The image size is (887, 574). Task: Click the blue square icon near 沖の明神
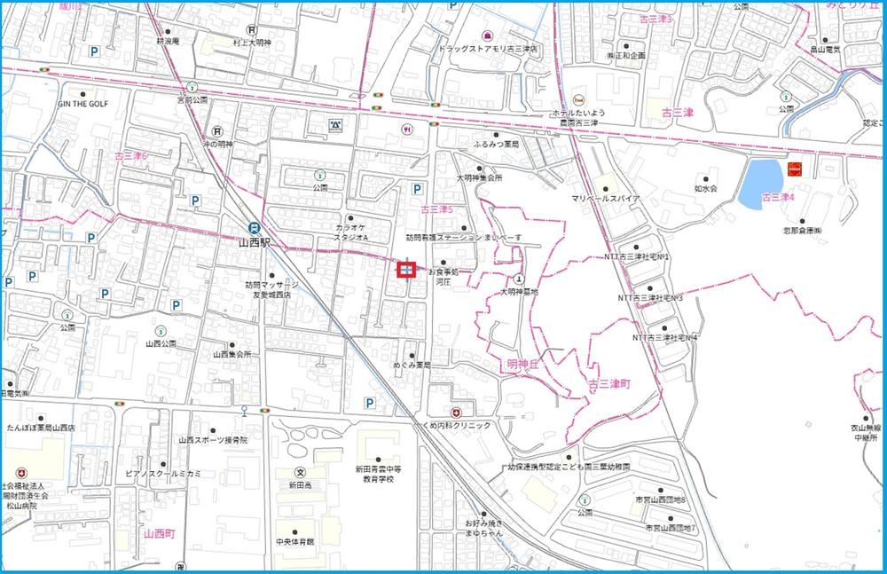(335, 125)
